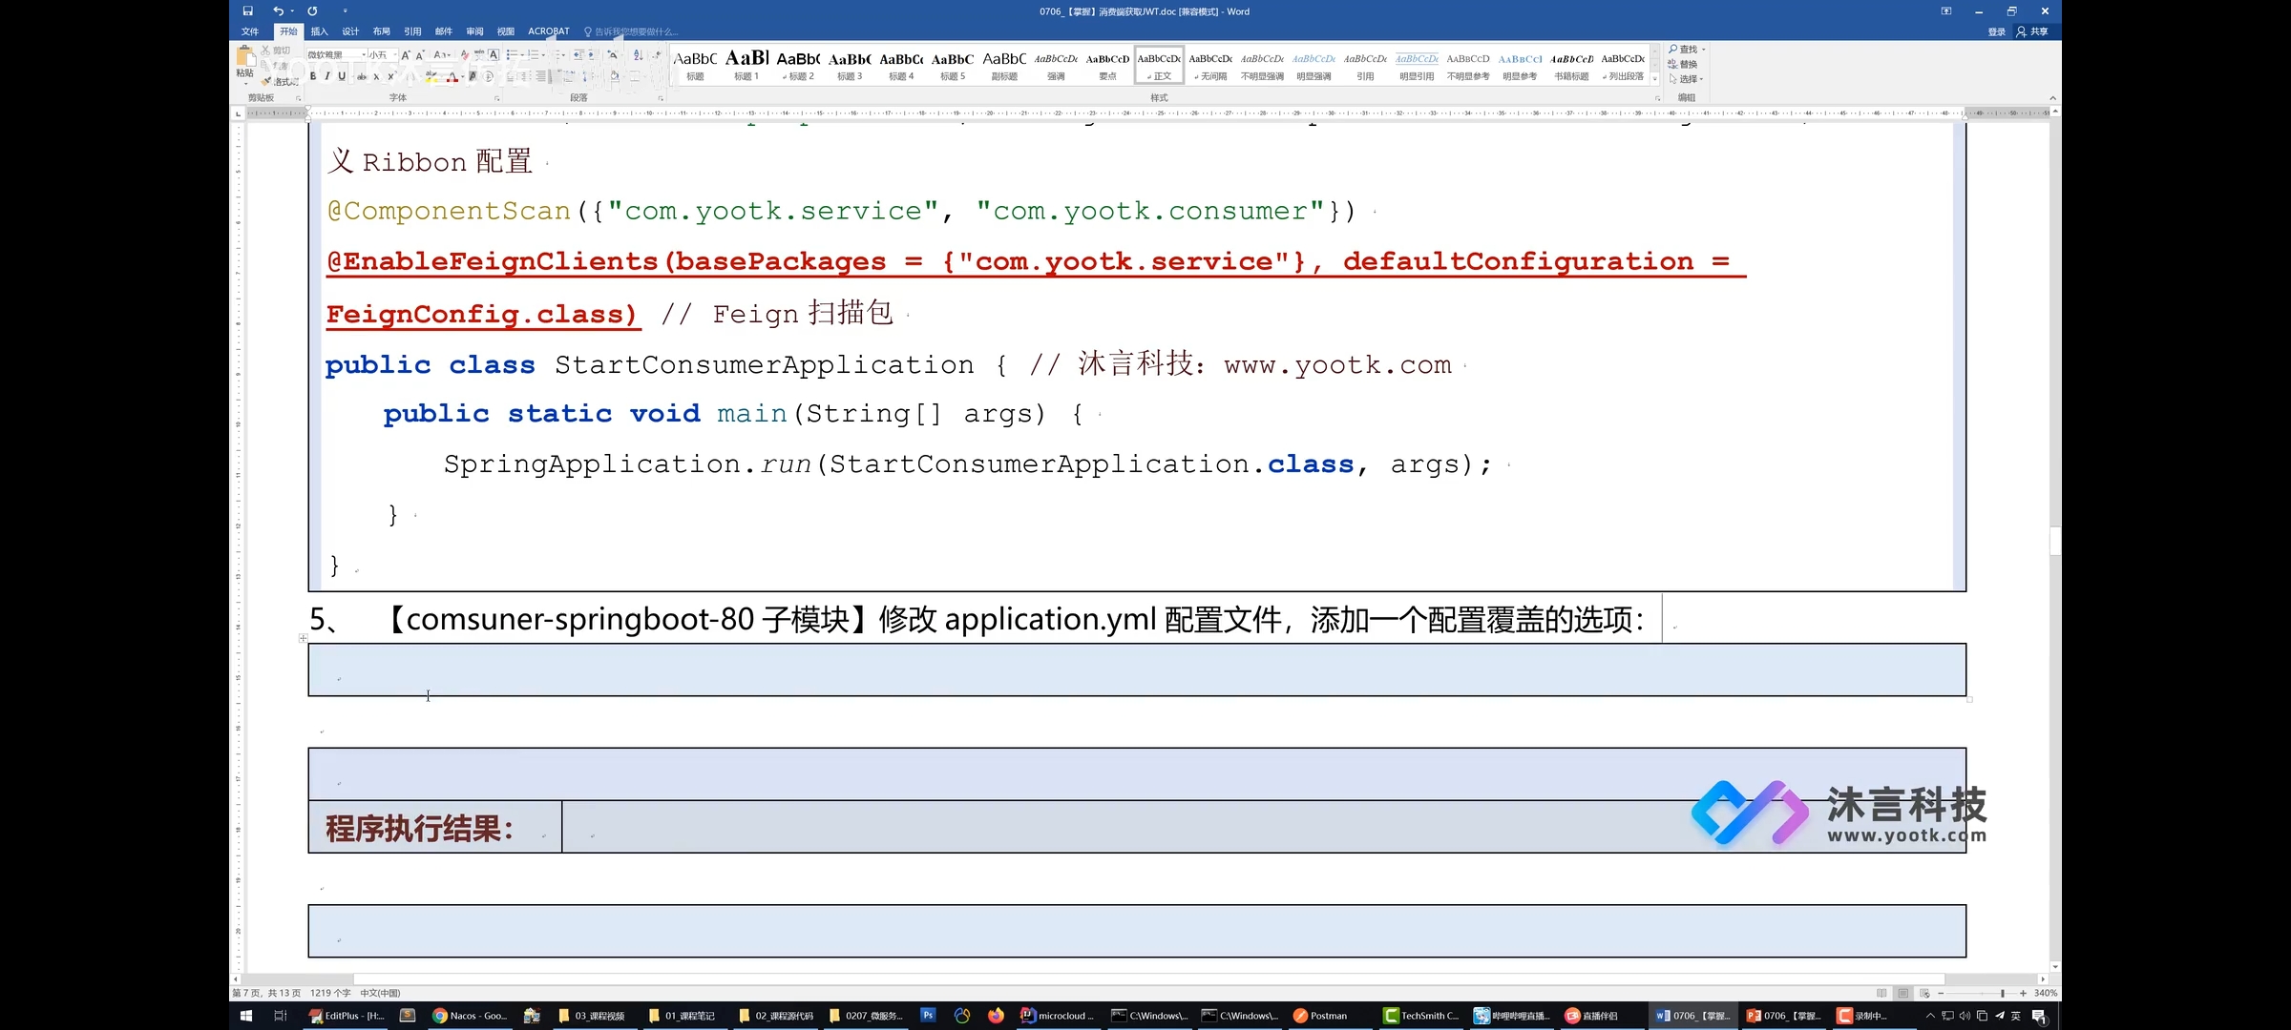The width and height of the screenshot is (2291, 1030).
Task: Click the table move handle near step 5
Action: (303, 638)
